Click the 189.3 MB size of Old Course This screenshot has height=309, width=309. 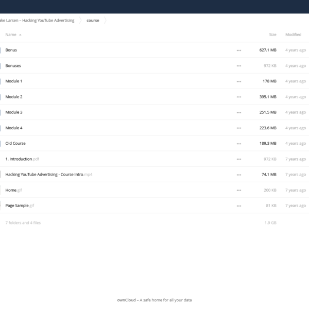268,144
